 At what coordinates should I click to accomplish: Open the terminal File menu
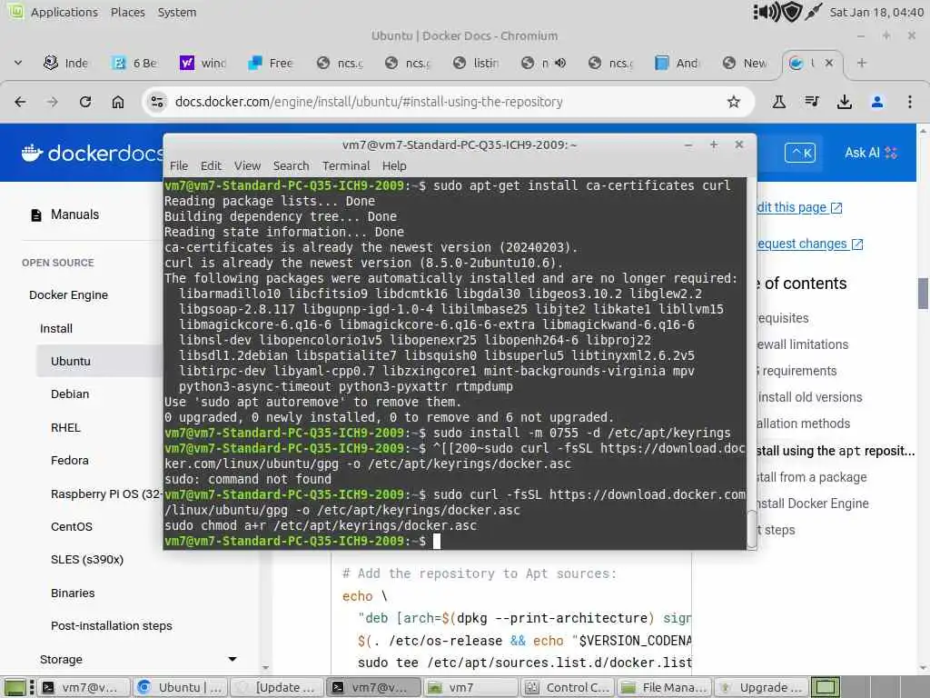tap(179, 166)
